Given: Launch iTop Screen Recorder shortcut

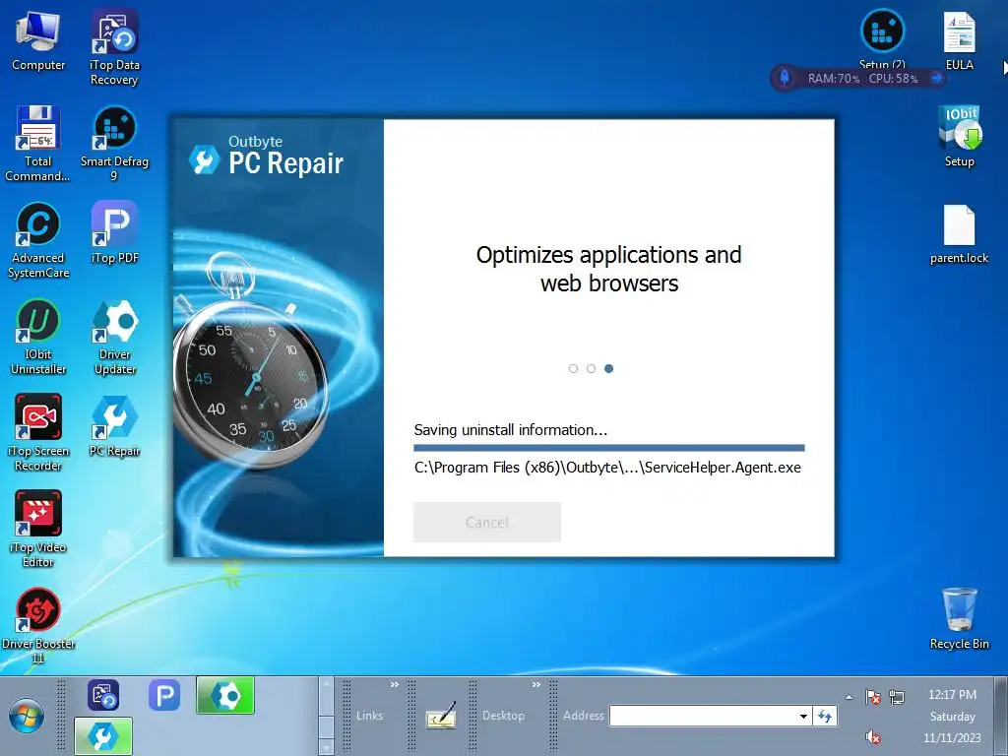Looking at the screenshot, I should tap(38, 433).
